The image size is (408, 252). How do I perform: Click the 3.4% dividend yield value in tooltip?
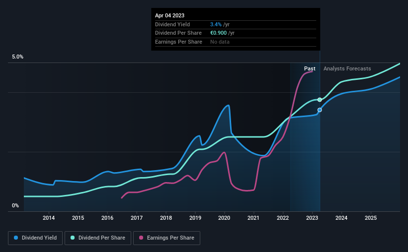[216, 24]
